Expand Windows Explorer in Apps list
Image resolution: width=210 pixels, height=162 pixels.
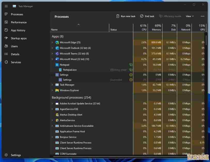[52, 90]
